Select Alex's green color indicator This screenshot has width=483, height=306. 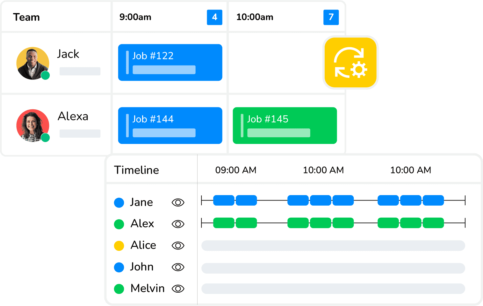[x=119, y=224]
